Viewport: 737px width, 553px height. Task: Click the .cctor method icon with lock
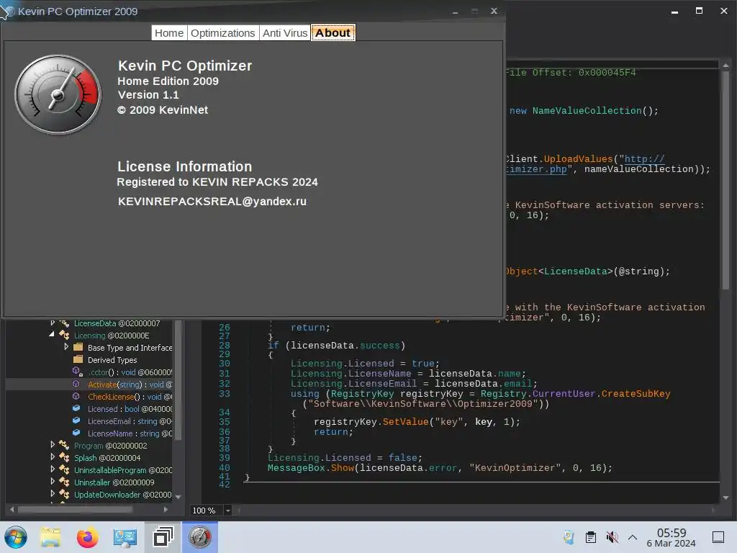tap(78, 372)
